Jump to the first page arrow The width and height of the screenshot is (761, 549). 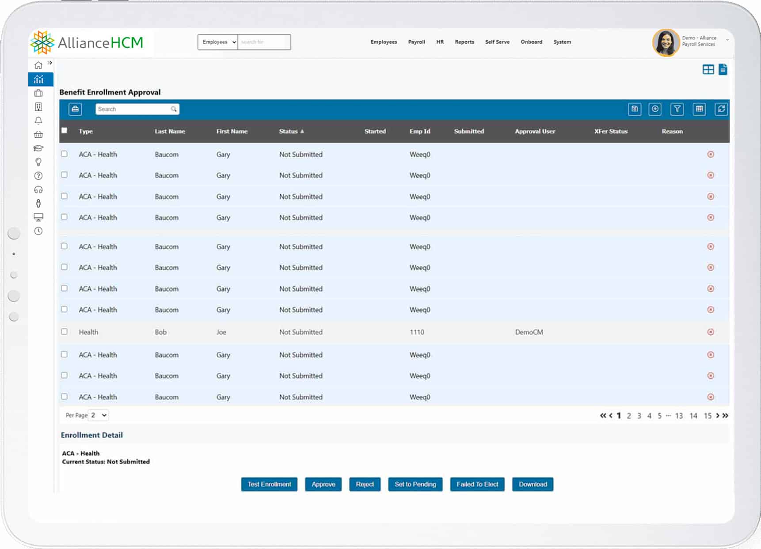(603, 416)
